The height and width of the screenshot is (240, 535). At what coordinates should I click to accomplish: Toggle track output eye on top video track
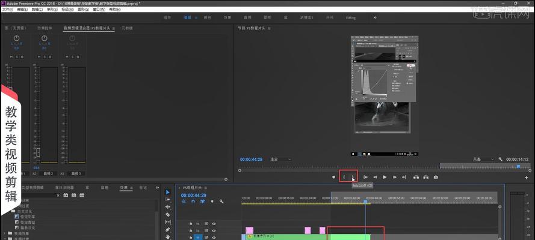[x=214, y=224]
